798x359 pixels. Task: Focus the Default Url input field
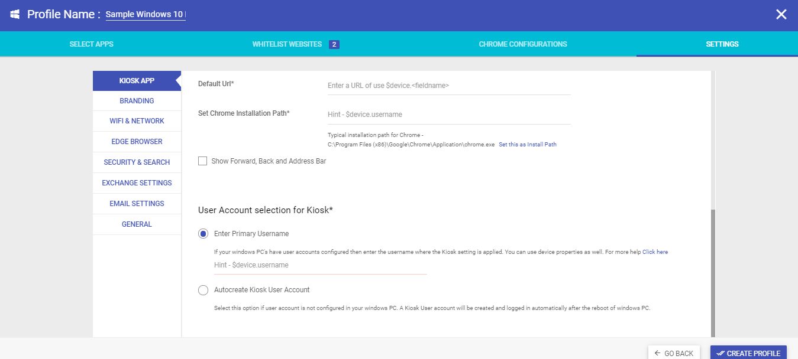click(449, 86)
